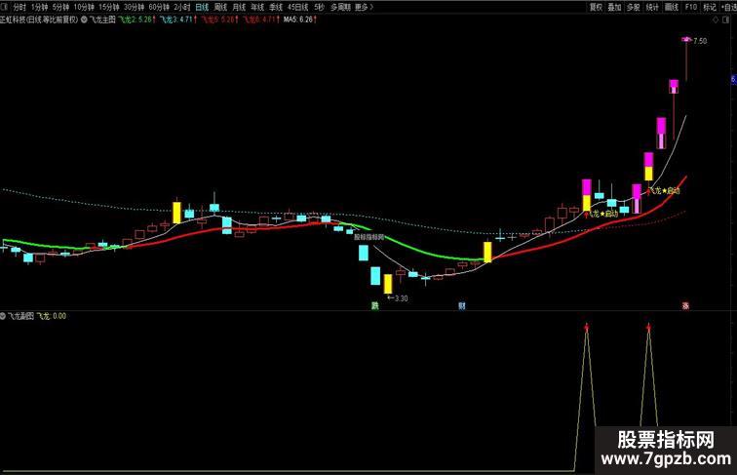Image resolution: width=737 pixels, height=475 pixels.
Task: Switch to 季线 quarterly chart
Action: point(276,7)
